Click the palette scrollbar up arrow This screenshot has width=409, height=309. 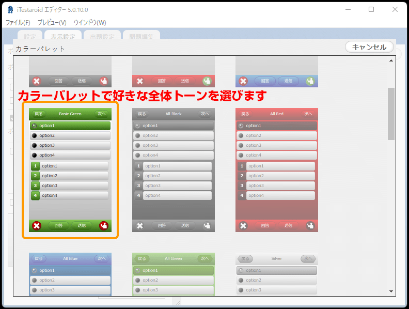pos(391,60)
